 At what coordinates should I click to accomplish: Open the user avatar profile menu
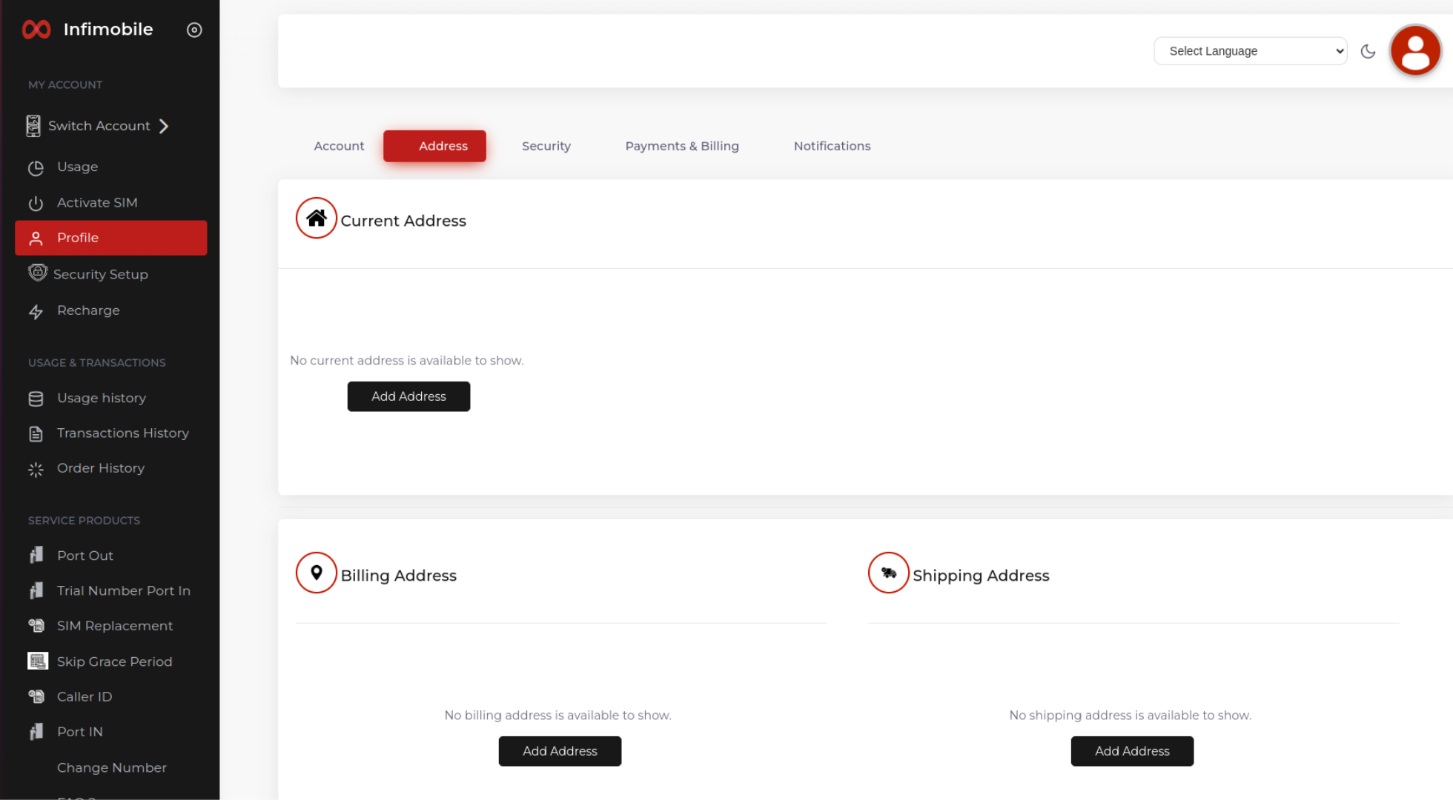(1414, 51)
